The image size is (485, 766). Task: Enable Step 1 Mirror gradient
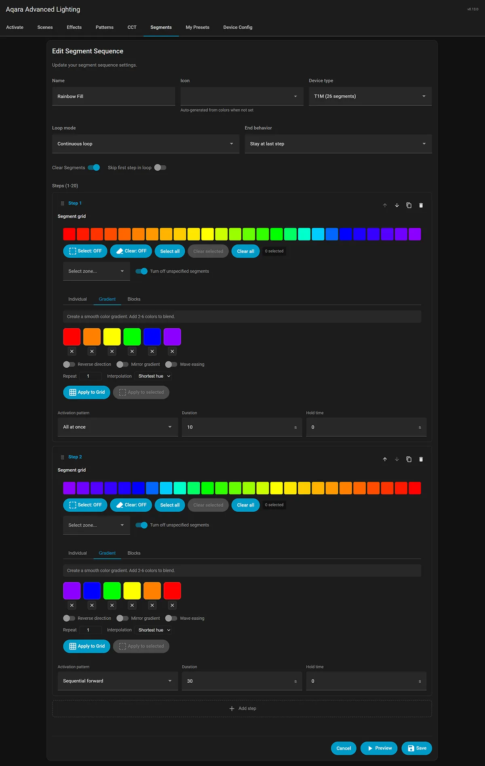122,364
